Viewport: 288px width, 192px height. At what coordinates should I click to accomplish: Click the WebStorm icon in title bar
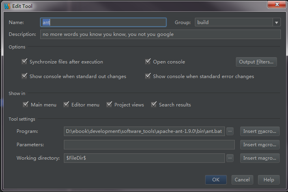[x=6, y=6]
